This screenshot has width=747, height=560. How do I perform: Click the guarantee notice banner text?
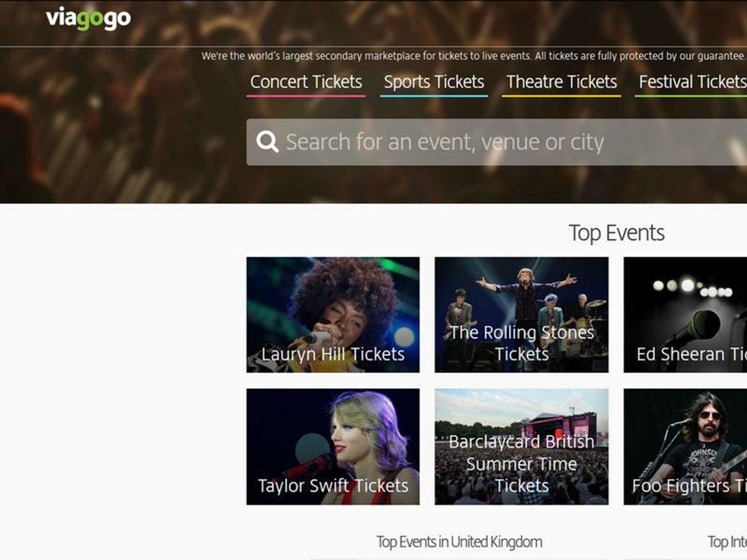pos(473,55)
